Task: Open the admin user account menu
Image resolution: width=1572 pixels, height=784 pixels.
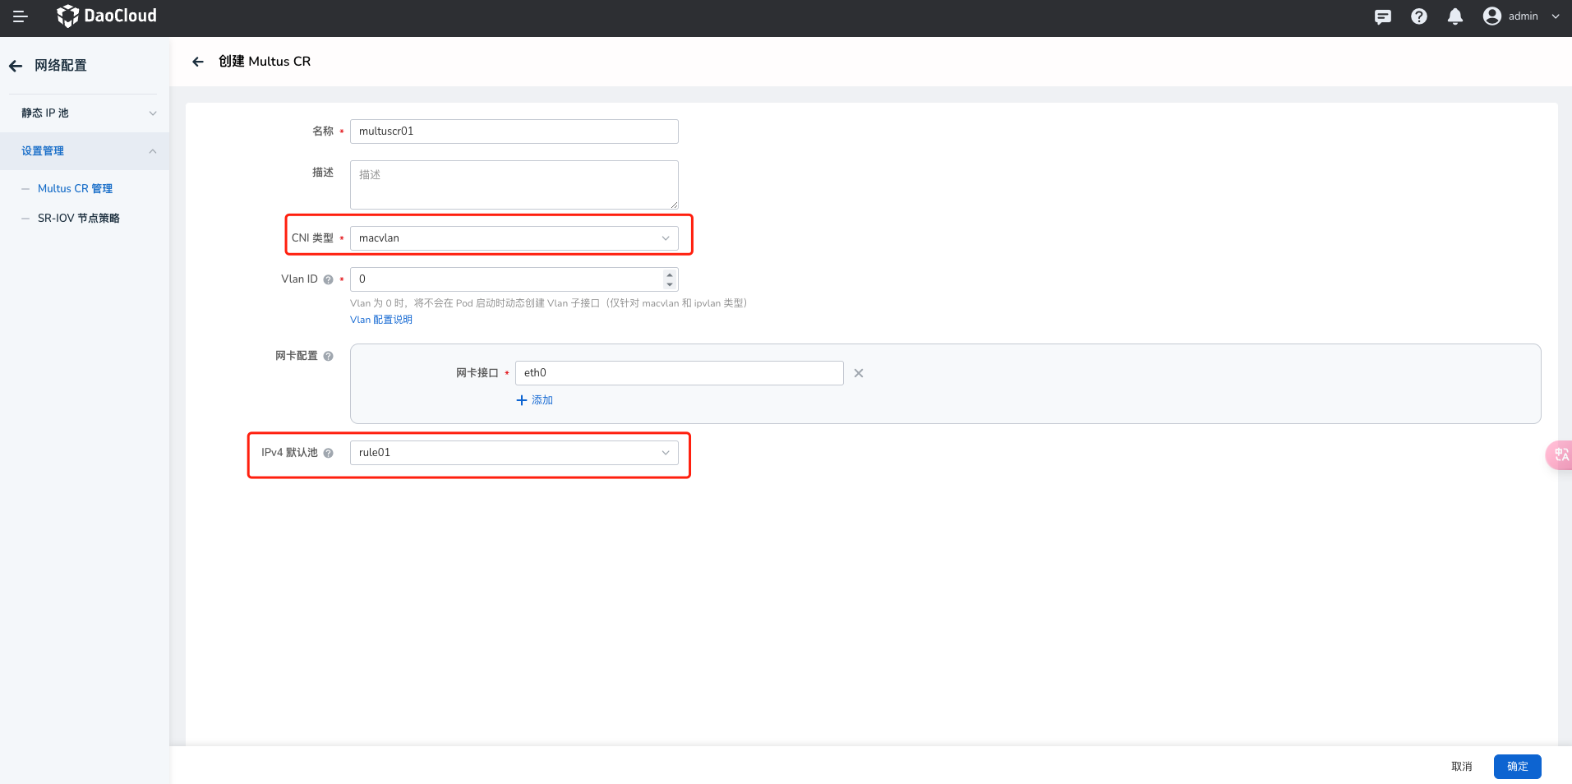Action: [1521, 16]
